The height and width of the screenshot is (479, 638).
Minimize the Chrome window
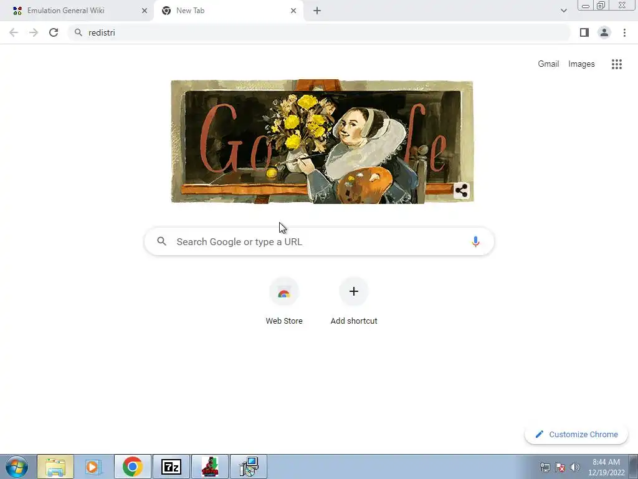(586, 5)
